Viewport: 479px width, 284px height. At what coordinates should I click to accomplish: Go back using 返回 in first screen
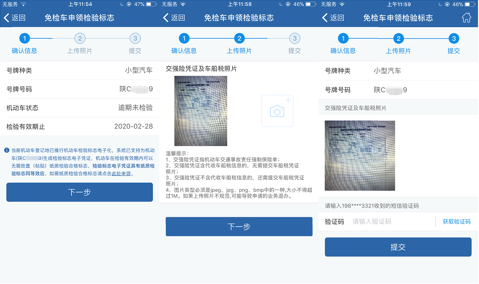[x=14, y=18]
